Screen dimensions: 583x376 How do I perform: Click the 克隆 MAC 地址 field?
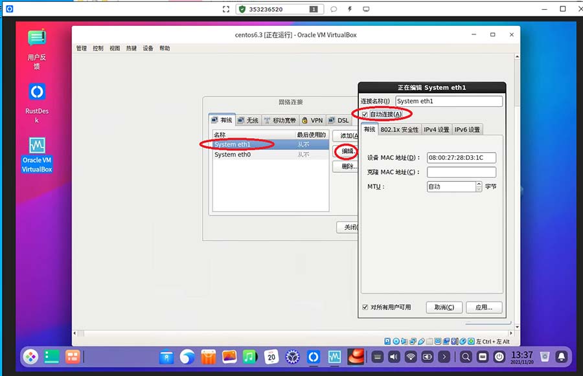[461, 172]
